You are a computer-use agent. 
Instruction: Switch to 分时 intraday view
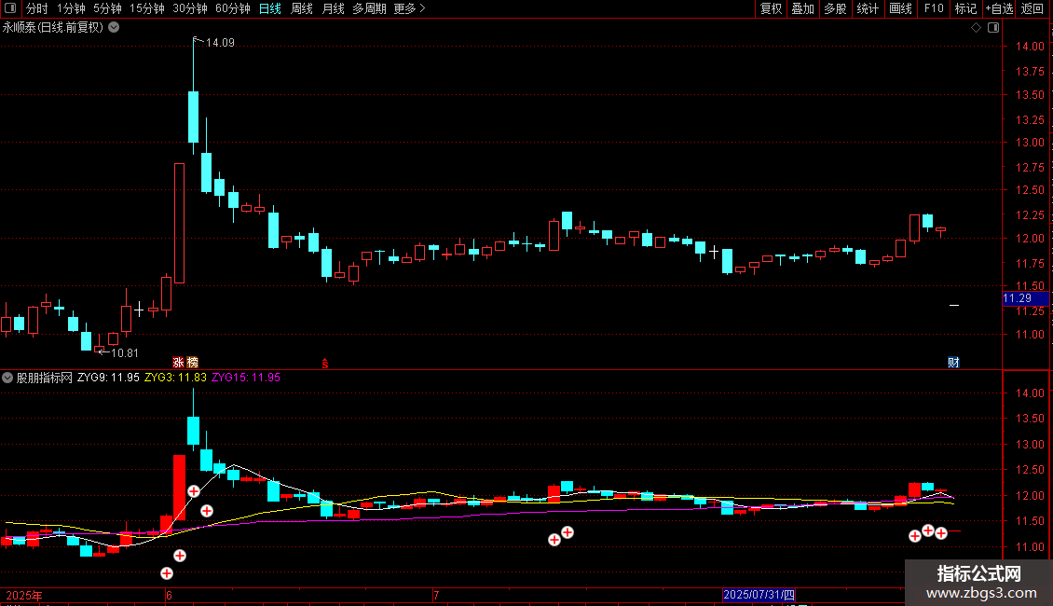coord(37,8)
